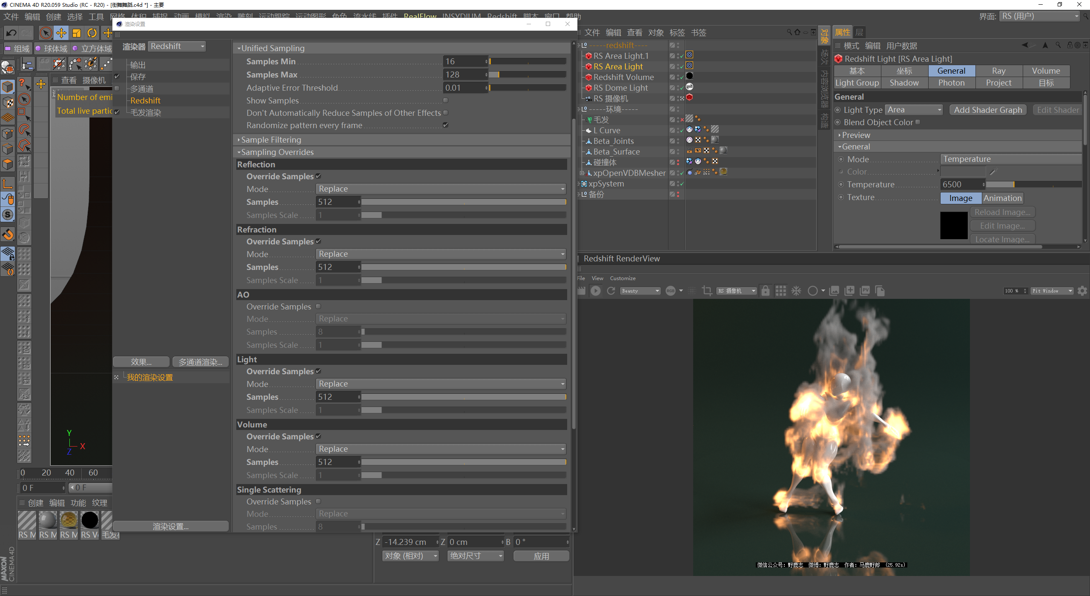Select the Move tool in top toolbar
1090x596 pixels.
[61, 33]
